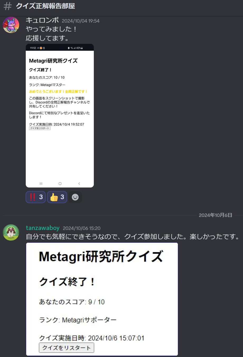
Task: Toggle the thumbs up reaction
Action: [x=57, y=197]
